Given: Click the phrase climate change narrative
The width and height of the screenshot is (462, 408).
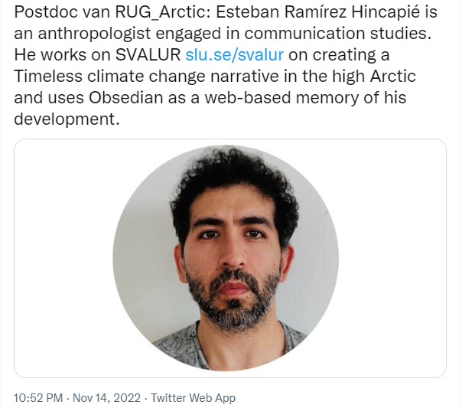Looking at the screenshot, I should 199,78.
